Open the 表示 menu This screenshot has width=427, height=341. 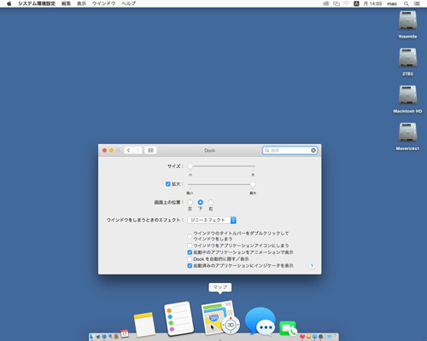81,3
